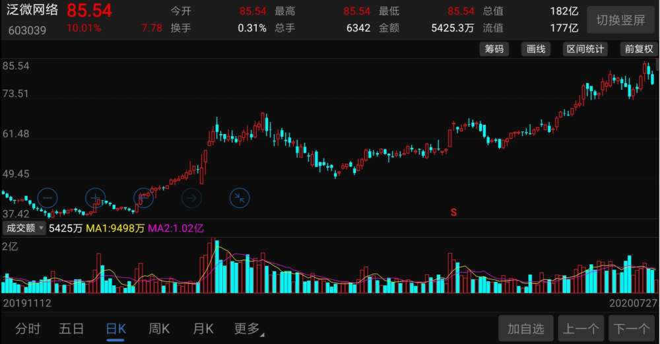Screen dimensions: 660x344
Task: Go to next stock with 下一个
Action: tap(632, 328)
